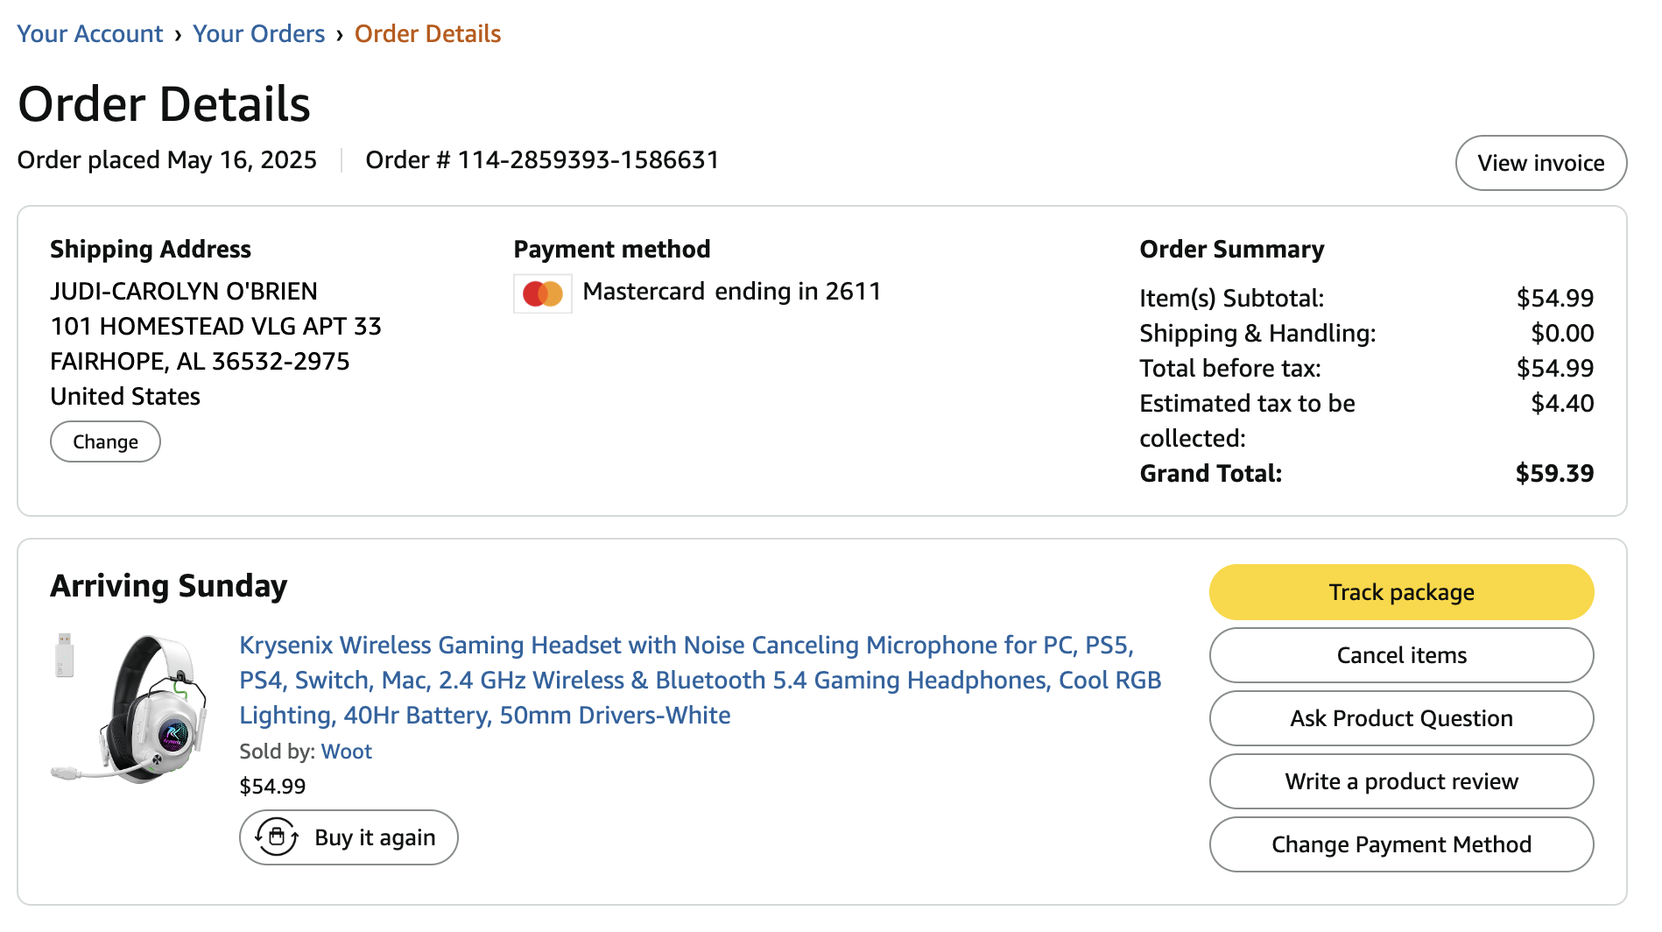Buy the headset again
Image resolution: width=1662 pixels, height=932 pixels.
point(349,837)
